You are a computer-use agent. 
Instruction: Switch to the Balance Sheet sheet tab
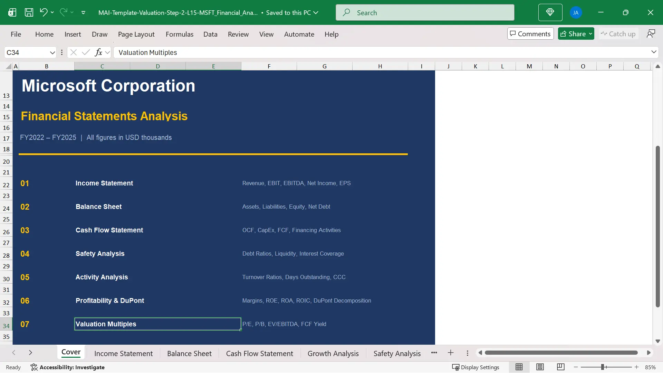coord(189,354)
